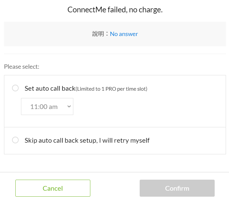Click the ConnectMe failed, no charge heading
Image resolution: width=229 pixels, height=201 pixels.
pos(115,10)
